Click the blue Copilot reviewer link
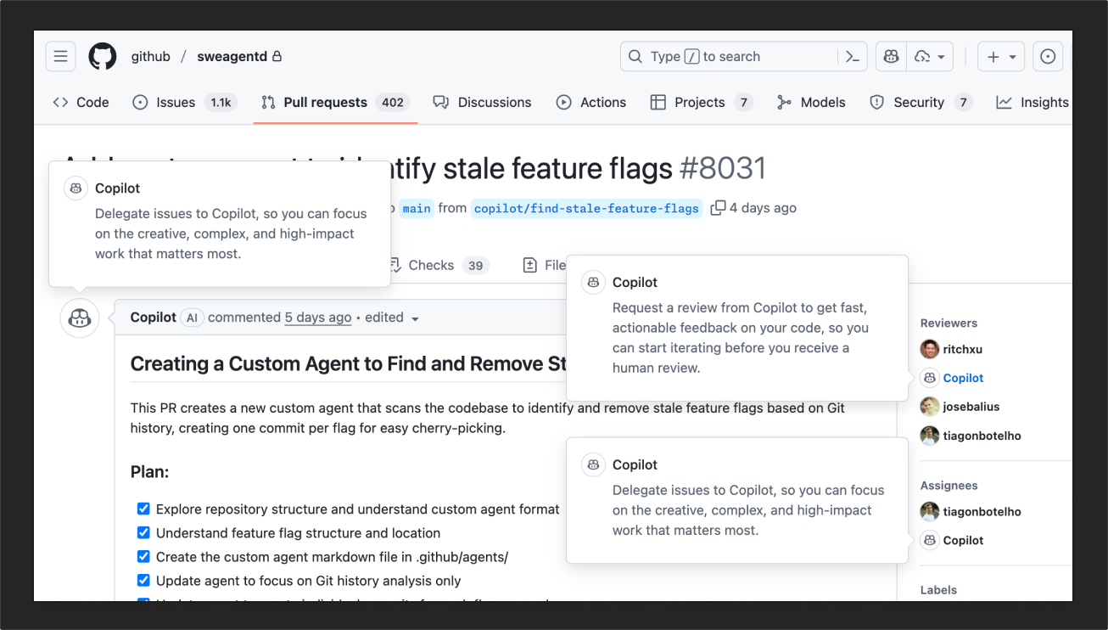1108x630 pixels. (x=964, y=378)
